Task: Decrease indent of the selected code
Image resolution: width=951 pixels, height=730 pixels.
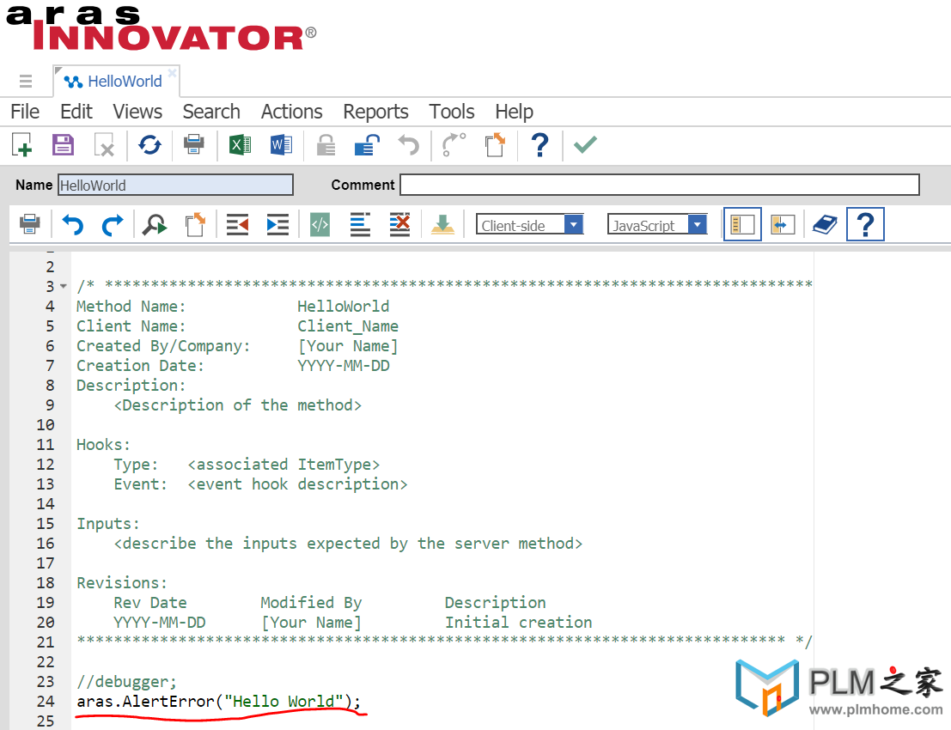Action: 237,225
